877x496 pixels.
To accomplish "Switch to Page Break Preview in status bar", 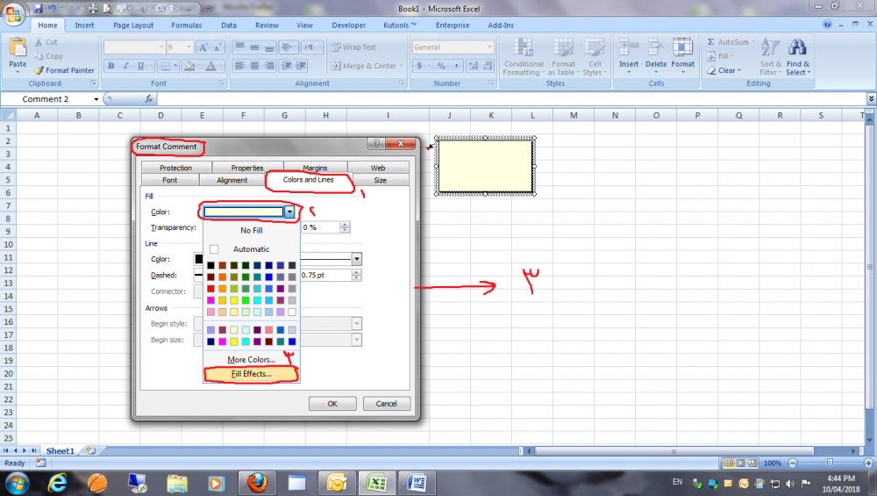I will pyautogui.click(x=752, y=463).
